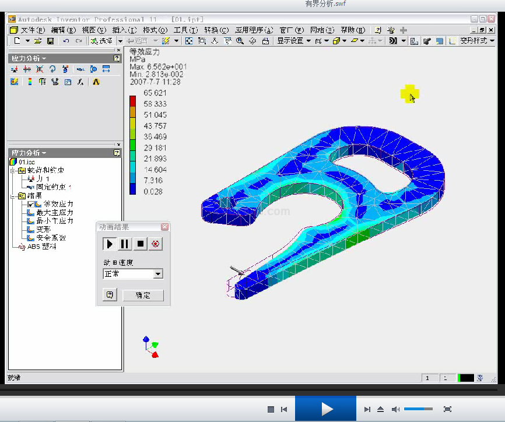Viewport: 505px width, 422px height.
Task: Toggle the 等效应力 result checkbox
Action: (31, 204)
